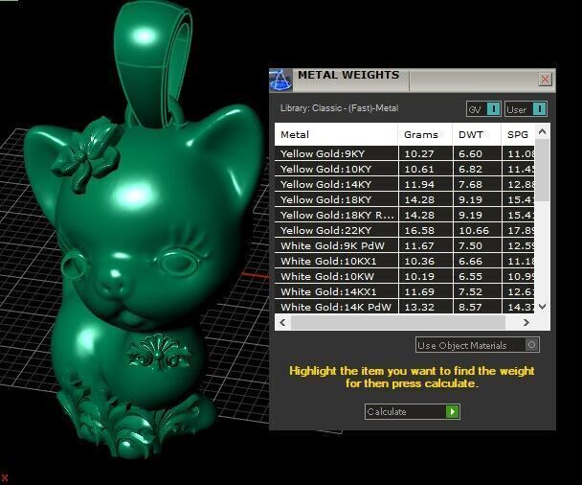This screenshot has height=485, width=582.
Task: Select the White Gold:10KW row
Action: click(404, 276)
